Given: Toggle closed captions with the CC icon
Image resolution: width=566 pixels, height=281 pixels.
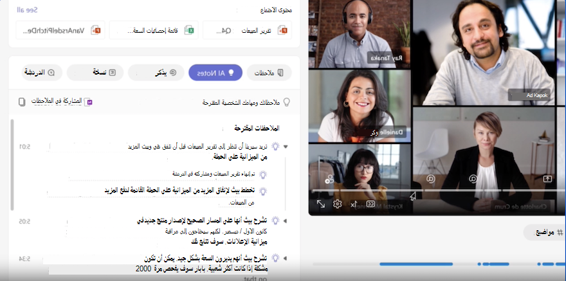Looking at the screenshot, I should coord(370,204).
